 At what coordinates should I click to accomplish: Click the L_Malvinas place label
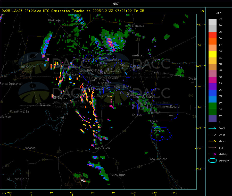coord(102,96)
